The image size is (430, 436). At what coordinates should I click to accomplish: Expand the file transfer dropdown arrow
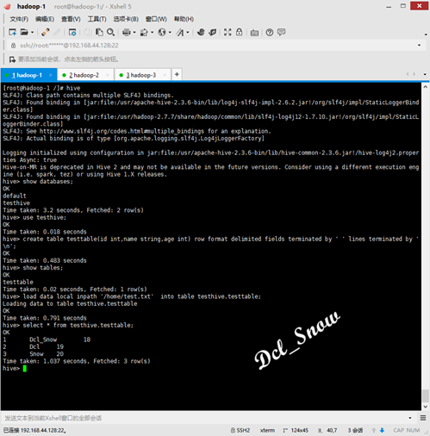[152, 32]
